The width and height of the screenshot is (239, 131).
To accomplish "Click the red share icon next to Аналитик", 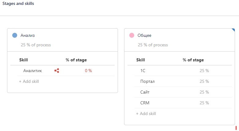I will tap(57, 71).
